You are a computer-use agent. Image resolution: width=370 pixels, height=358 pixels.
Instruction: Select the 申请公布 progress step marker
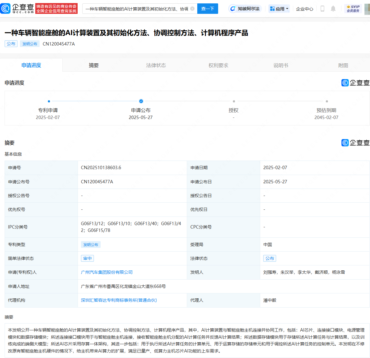(x=141, y=101)
